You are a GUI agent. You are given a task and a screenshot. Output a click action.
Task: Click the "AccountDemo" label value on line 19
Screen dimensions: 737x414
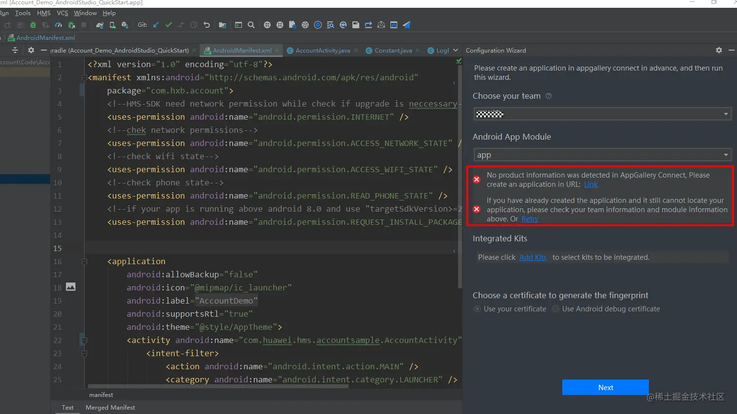pos(226,301)
